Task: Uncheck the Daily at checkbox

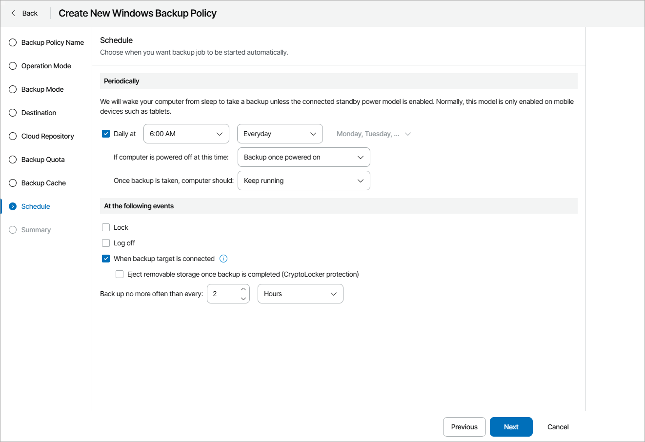Action: click(106, 134)
